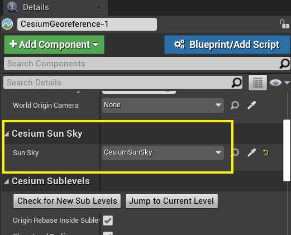This screenshot has width=291, height=235.
Task: Browse to Sun Sky actor in level
Action: click(x=235, y=152)
